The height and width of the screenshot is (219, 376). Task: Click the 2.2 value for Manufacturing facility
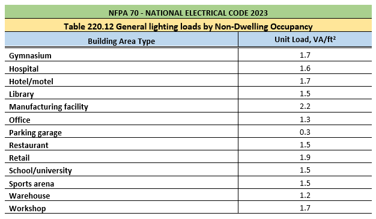[305, 106]
